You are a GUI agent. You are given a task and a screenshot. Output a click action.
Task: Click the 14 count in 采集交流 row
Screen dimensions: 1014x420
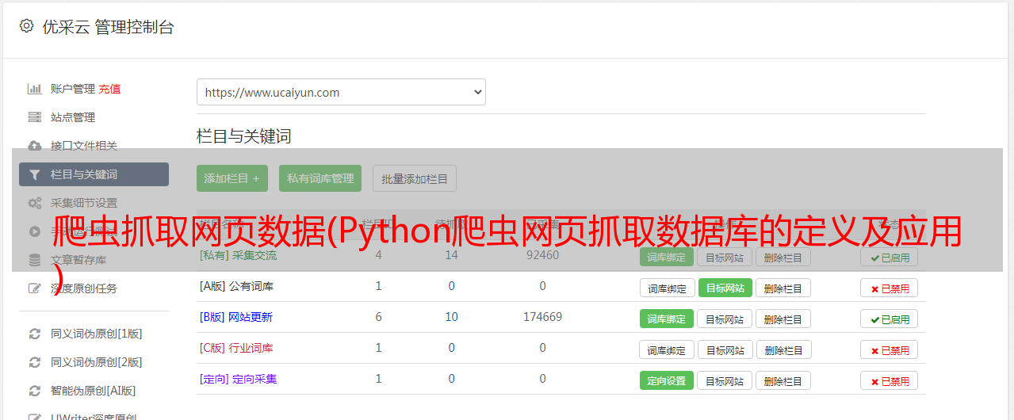tap(451, 255)
